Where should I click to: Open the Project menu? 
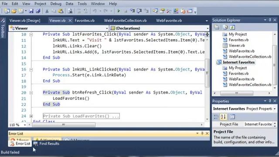[40, 3]
